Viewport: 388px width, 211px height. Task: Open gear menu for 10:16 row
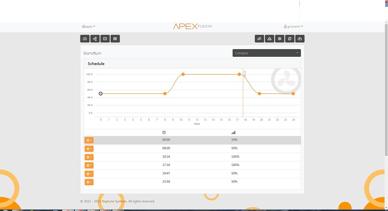(x=89, y=157)
